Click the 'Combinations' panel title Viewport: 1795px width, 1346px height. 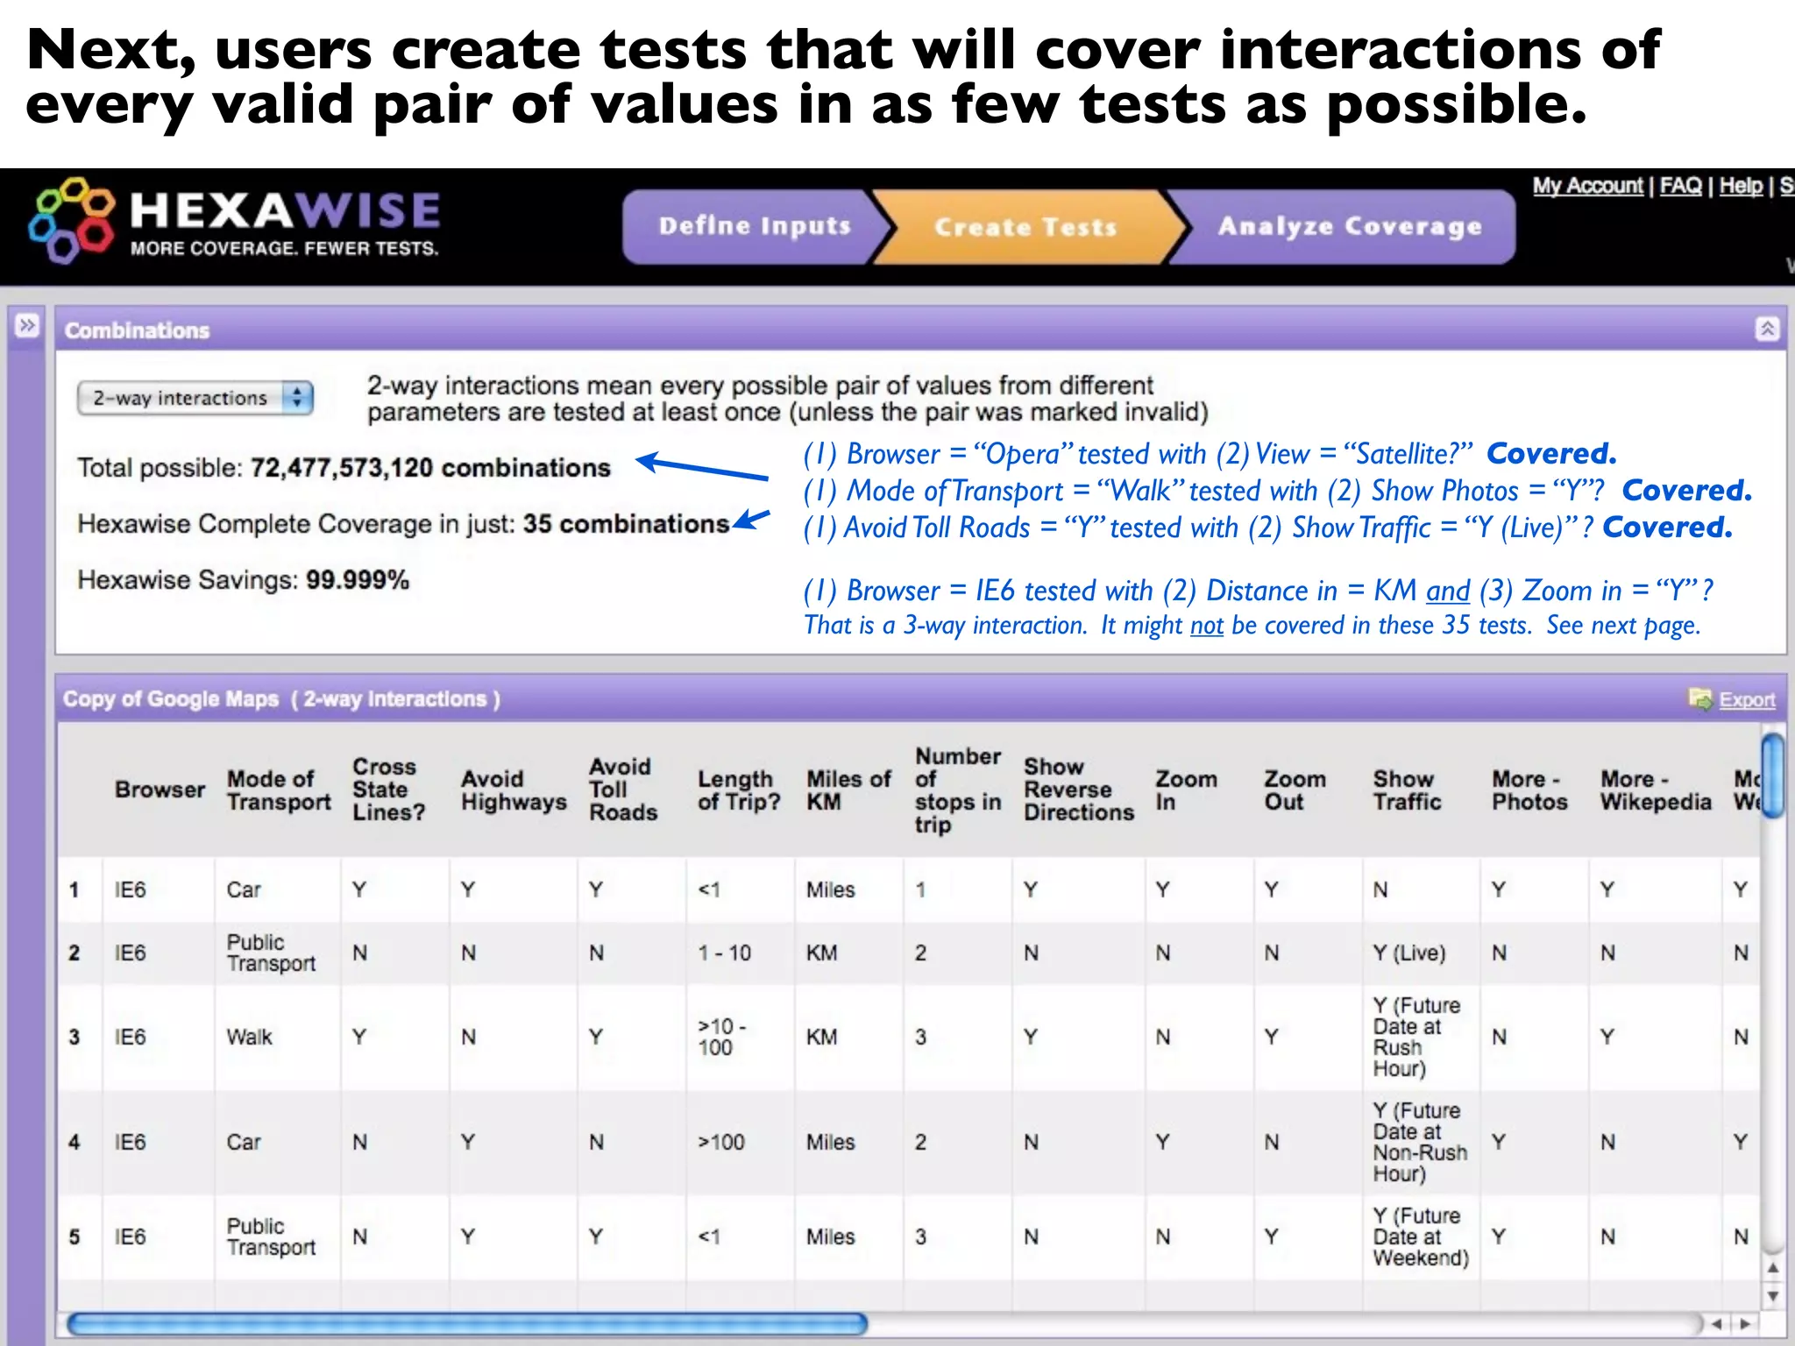(138, 330)
